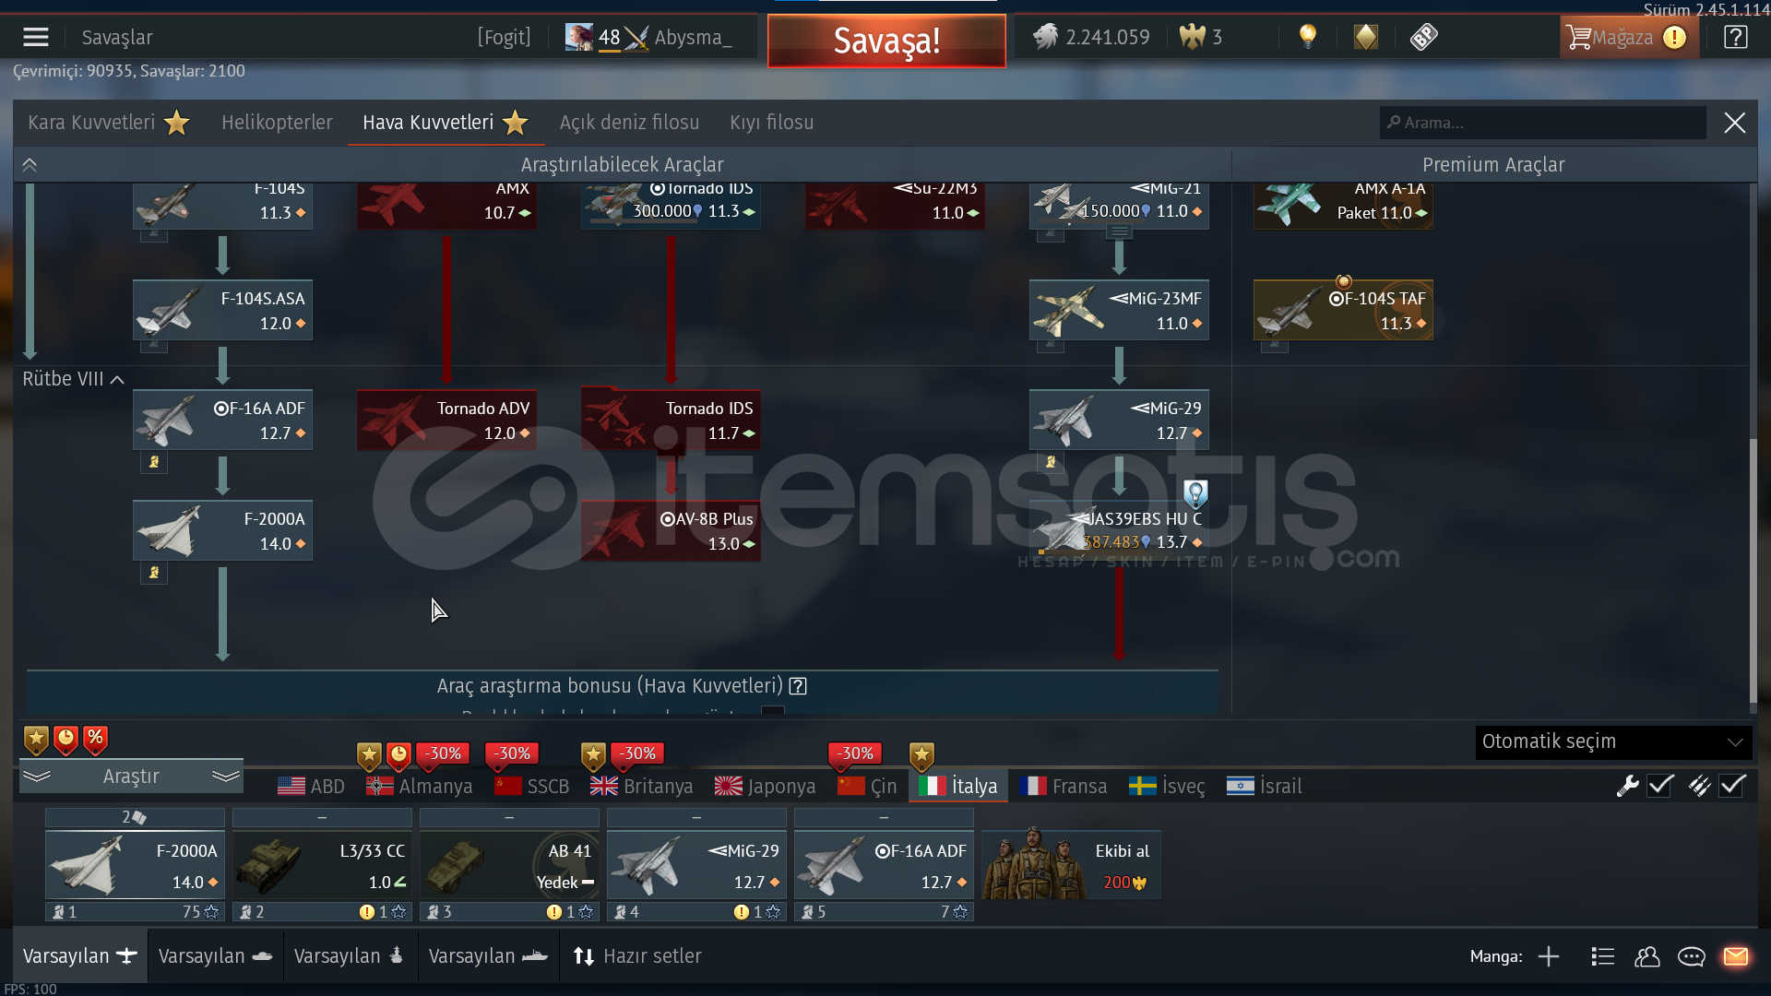Toggle the last checkmark at nations row end
Image resolution: width=1771 pixels, height=996 pixels.
(x=1732, y=786)
